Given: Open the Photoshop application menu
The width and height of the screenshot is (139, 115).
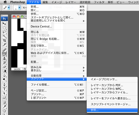Looking at the screenshot, I should (x=18, y=2).
